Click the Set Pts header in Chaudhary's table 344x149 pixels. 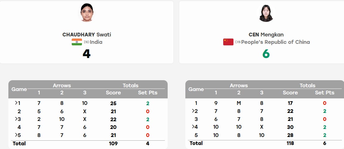[x=148, y=93]
